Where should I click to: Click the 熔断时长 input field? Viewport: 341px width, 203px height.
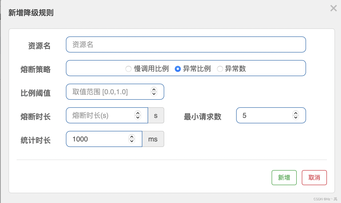[107, 115]
